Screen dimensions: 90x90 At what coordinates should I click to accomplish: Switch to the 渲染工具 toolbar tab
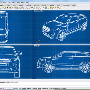(52, 5)
